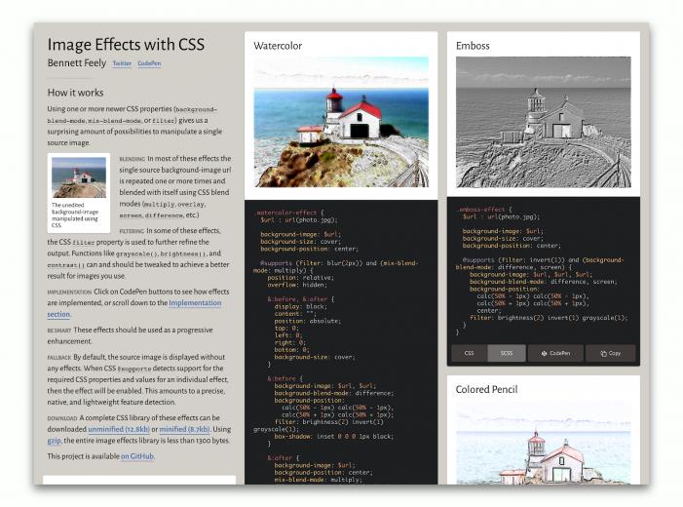The height and width of the screenshot is (507, 683).
Task: Copy the Emboss code with Copy button
Action: pos(610,353)
